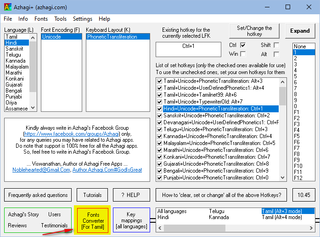Select PhoneticTransliteration keyboard layout
The height and width of the screenshot is (237, 320).
(118, 37)
